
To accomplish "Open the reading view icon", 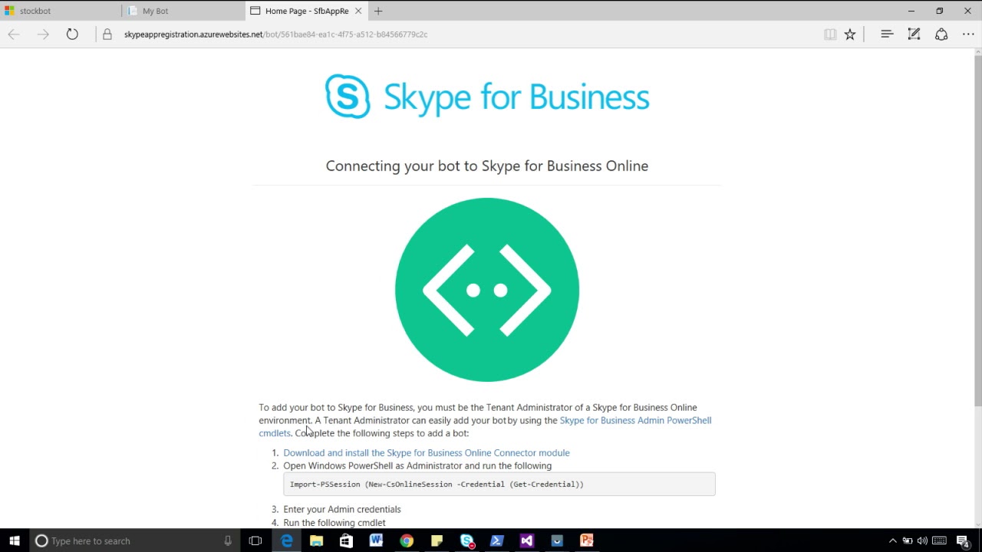I will (830, 34).
